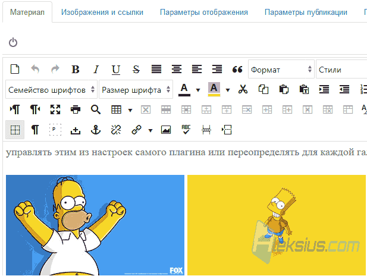Merge the table cells
The height and width of the screenshot is (279, 367).
[x=348, y=109]
